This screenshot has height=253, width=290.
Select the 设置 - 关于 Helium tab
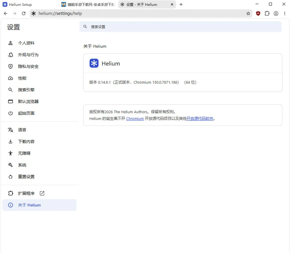point(147,4)
